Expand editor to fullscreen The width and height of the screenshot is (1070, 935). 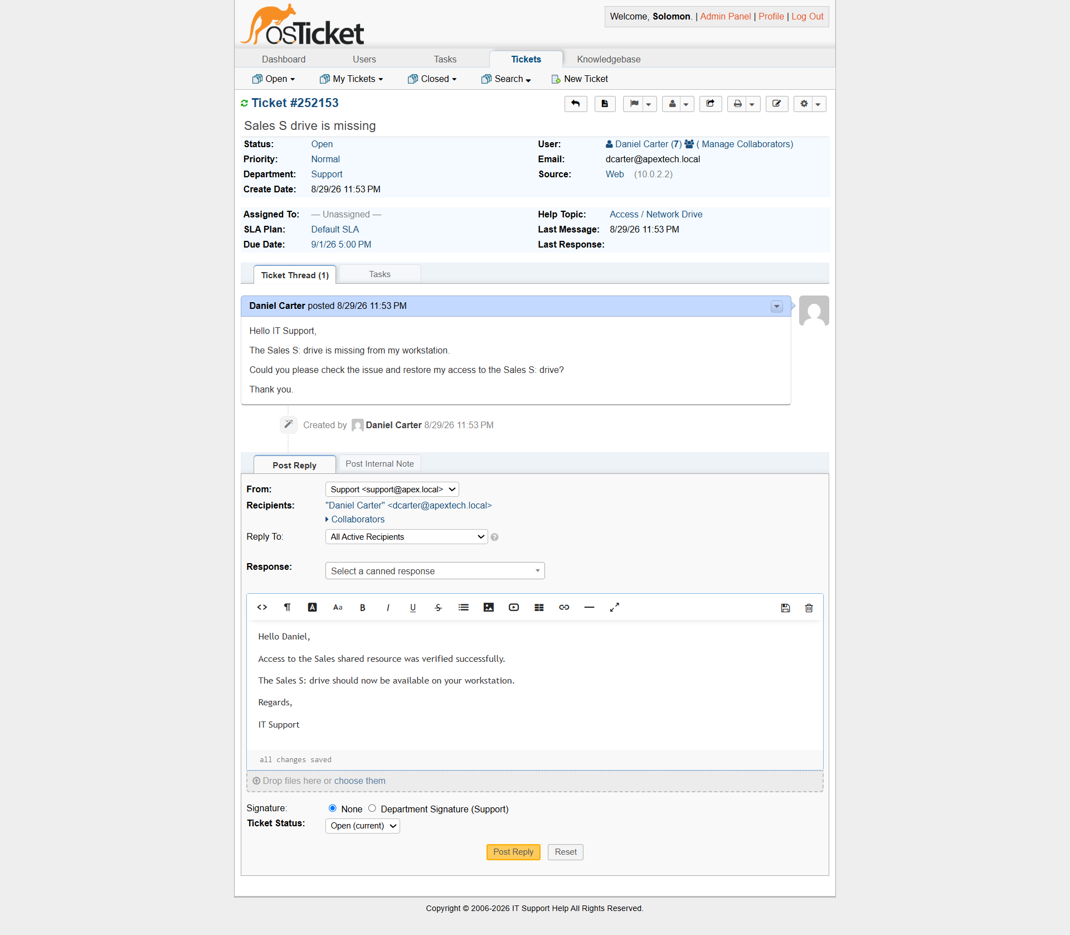(615, 607)
